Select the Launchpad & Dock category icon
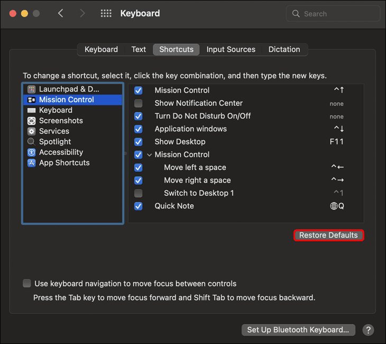The height and width of the screenshot is (344, 386). click(x=31, y=89)
